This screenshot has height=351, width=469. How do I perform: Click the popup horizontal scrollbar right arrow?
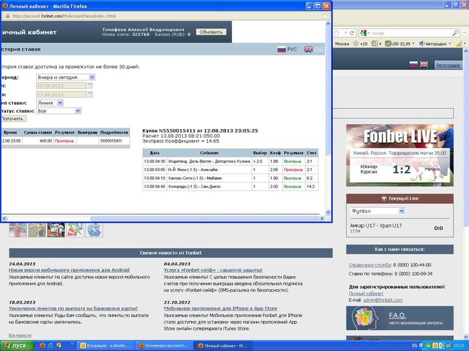click(x=322, y=219)
